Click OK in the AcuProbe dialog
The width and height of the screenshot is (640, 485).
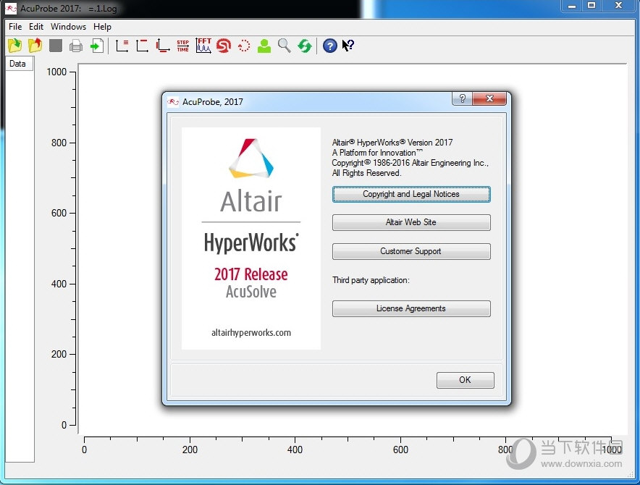(465, 380)
